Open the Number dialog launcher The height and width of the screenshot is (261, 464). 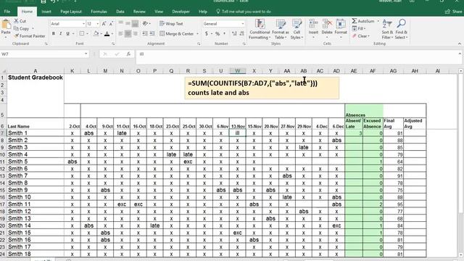[x=244, y=43]
